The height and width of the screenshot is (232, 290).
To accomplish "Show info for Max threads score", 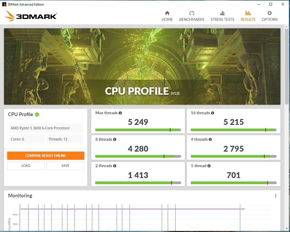I will tap(120, 113).
